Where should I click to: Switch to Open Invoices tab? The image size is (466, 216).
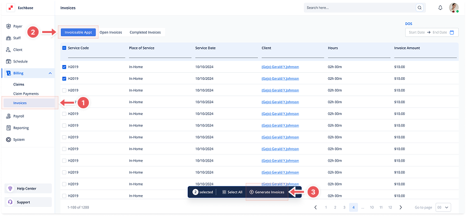click(111, 33)
